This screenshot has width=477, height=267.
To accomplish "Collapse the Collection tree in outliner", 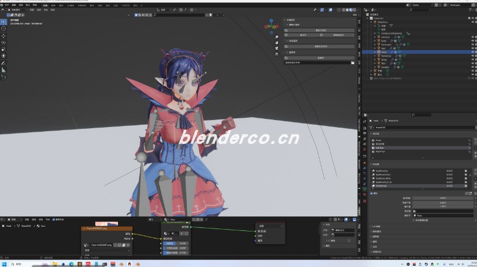I will point(368,18).
